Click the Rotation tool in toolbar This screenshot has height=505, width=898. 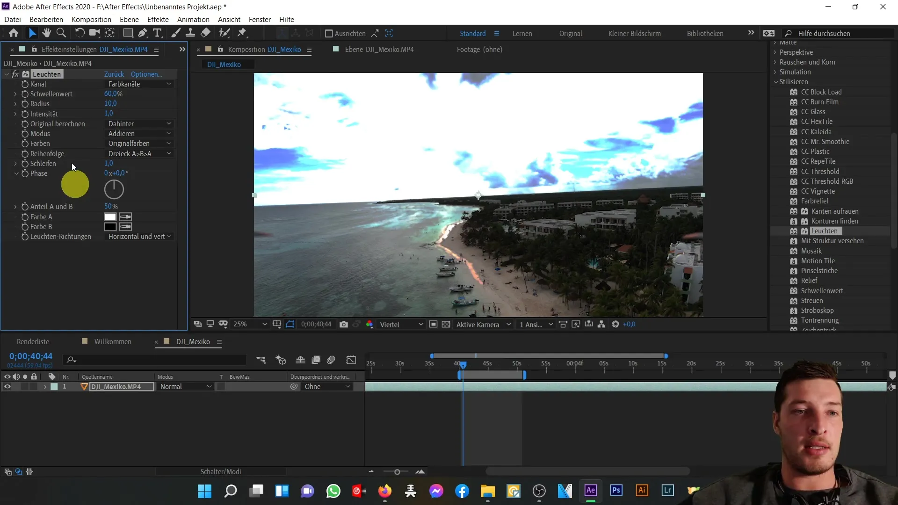[x=79, y=33]
